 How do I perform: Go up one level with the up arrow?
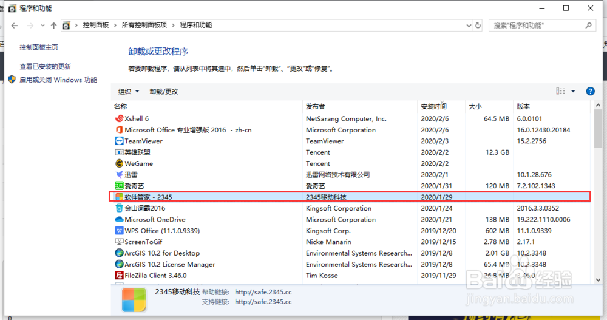coord(53,26)
